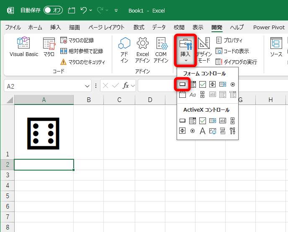Select Form Control Scroll Bar icon
The width and height of the screenshot is (288, 232).
click(x=203, y=94)
